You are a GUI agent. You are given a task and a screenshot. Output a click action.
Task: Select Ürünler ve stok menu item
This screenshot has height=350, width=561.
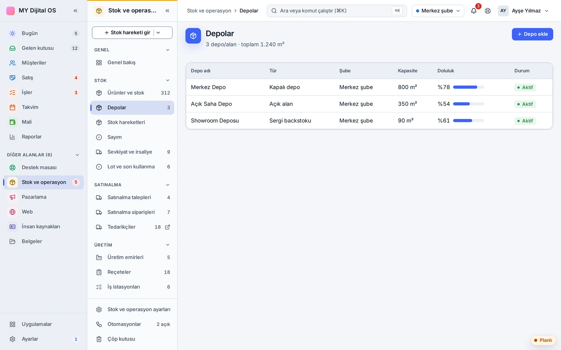pyautogui.click(x=132, y=93)
